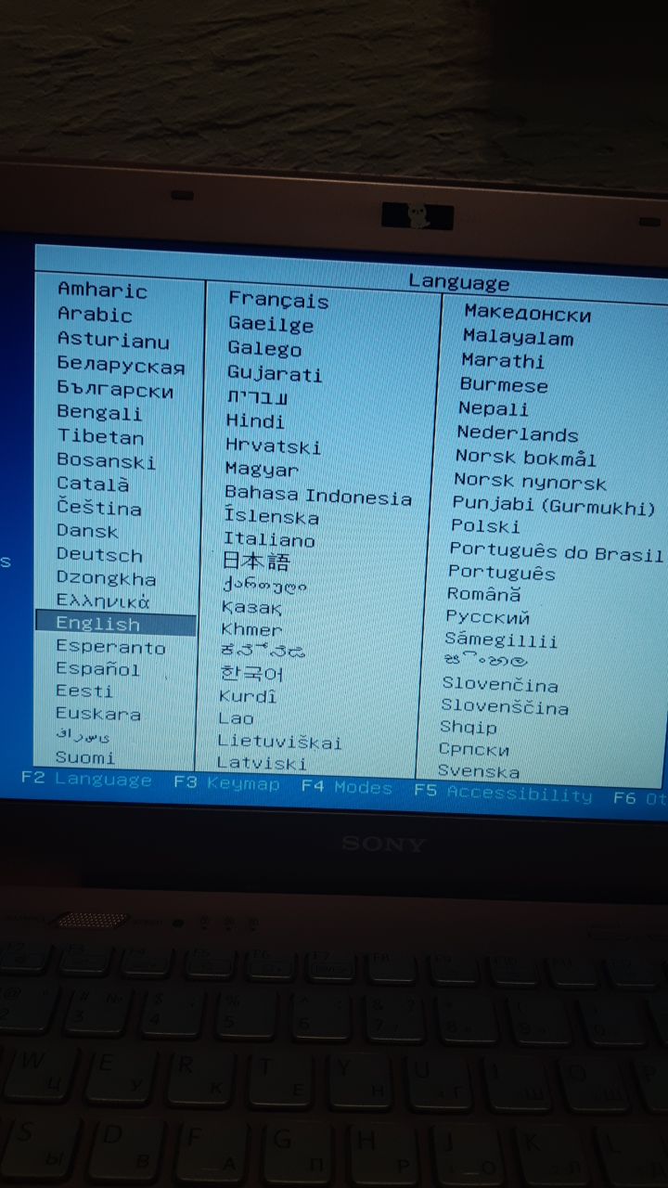Select Amharic from the language list

(102, 291)
